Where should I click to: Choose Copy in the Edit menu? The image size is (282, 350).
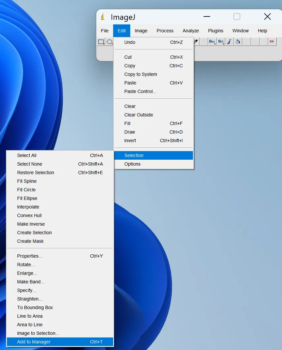153,66
